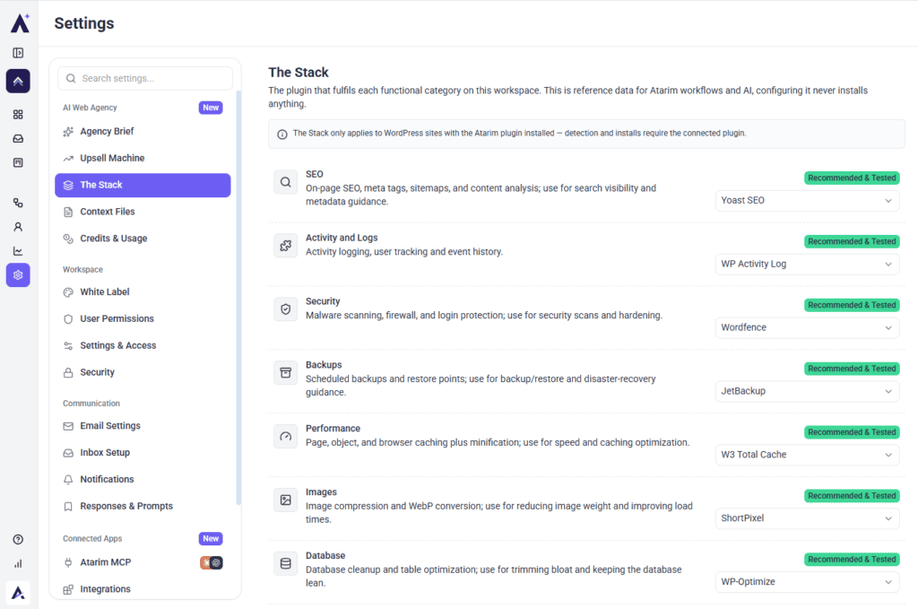The image size is (918, 609).
Task: Open the Wordfence security plugin dropdown
Action: (x=808, y=327)
